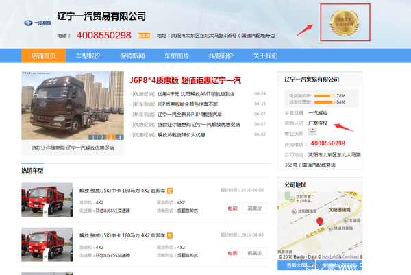Open news 辽宁一汽全新J6P 8*4载货汽车

coord(190,115)
